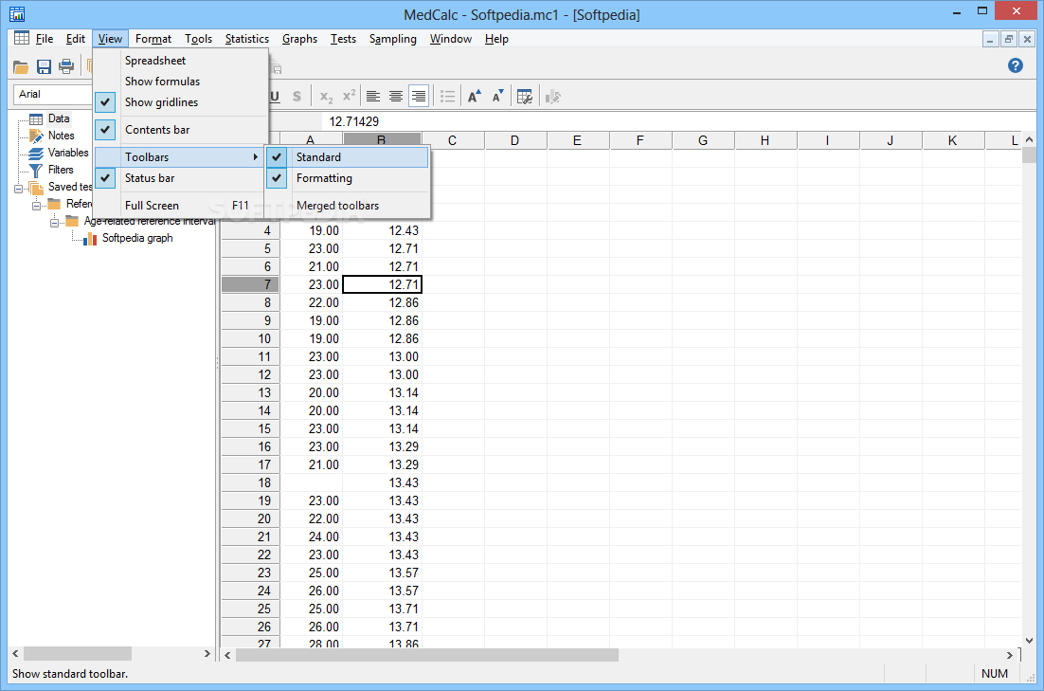Open the Edit menu
Image resolution: width=1044 pixels, height=691 pixels.
[75, 39]
